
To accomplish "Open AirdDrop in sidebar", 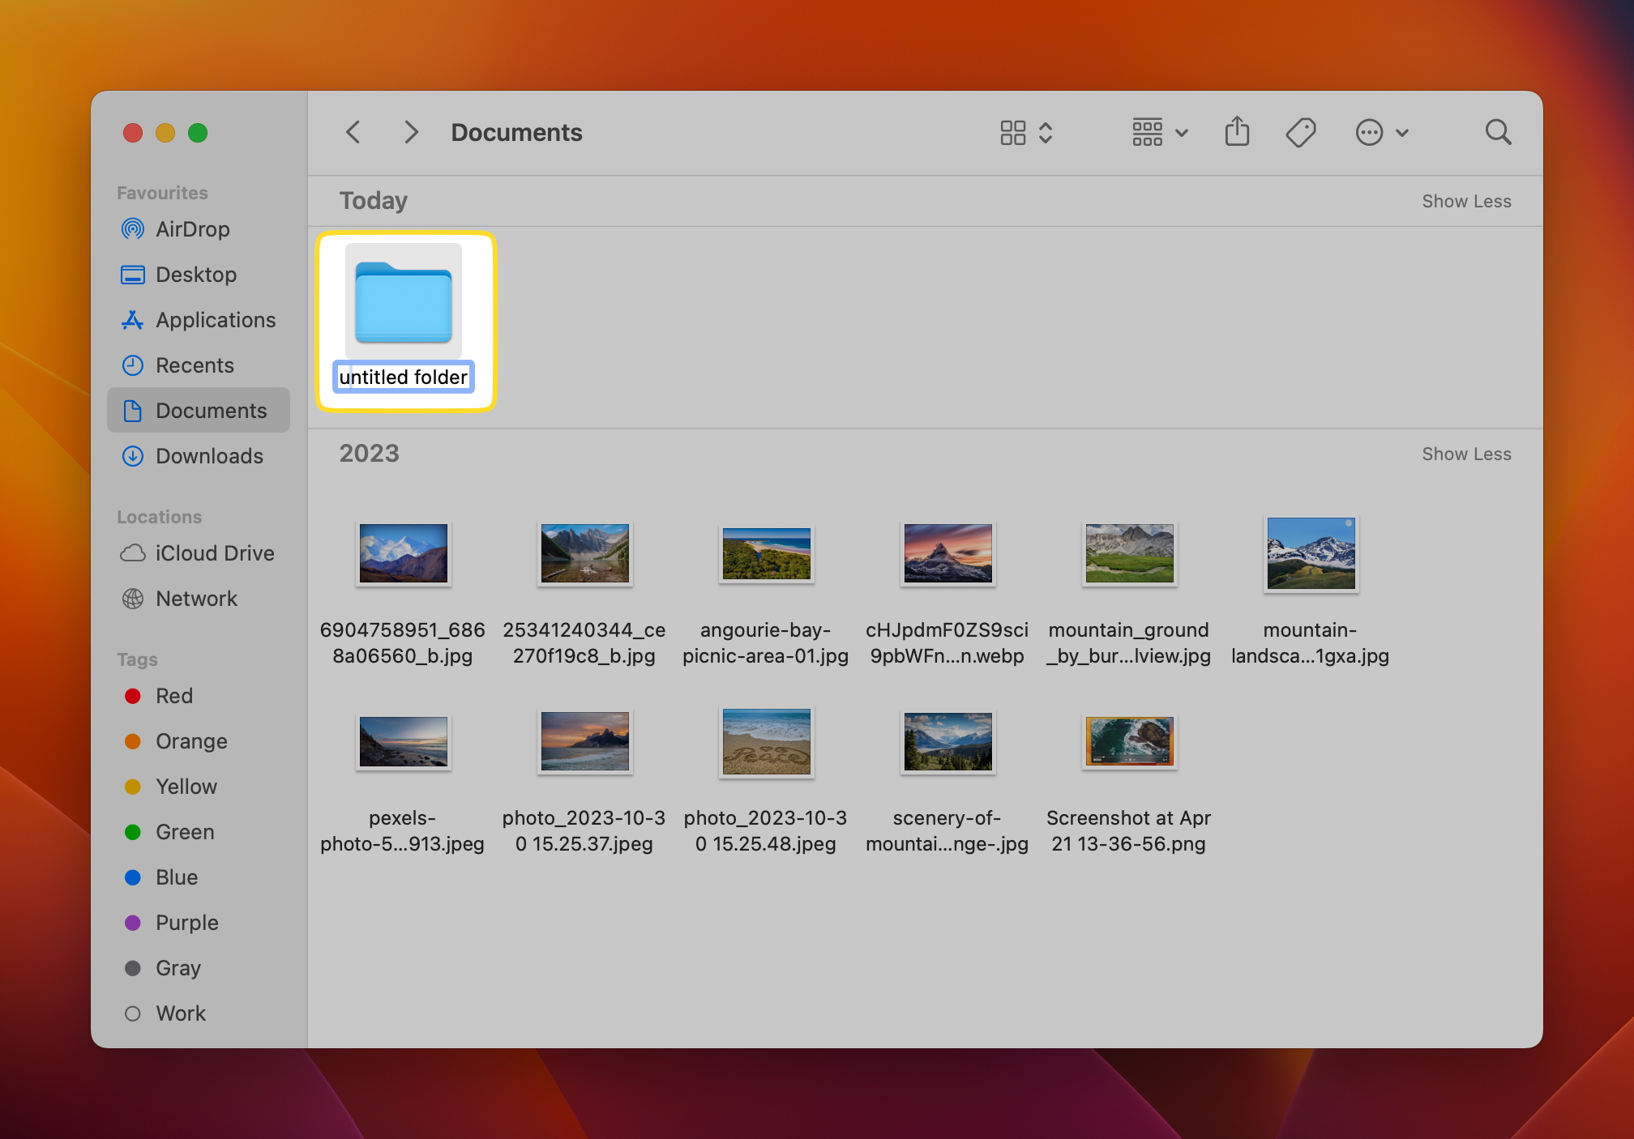I will [x=191, y=228].
